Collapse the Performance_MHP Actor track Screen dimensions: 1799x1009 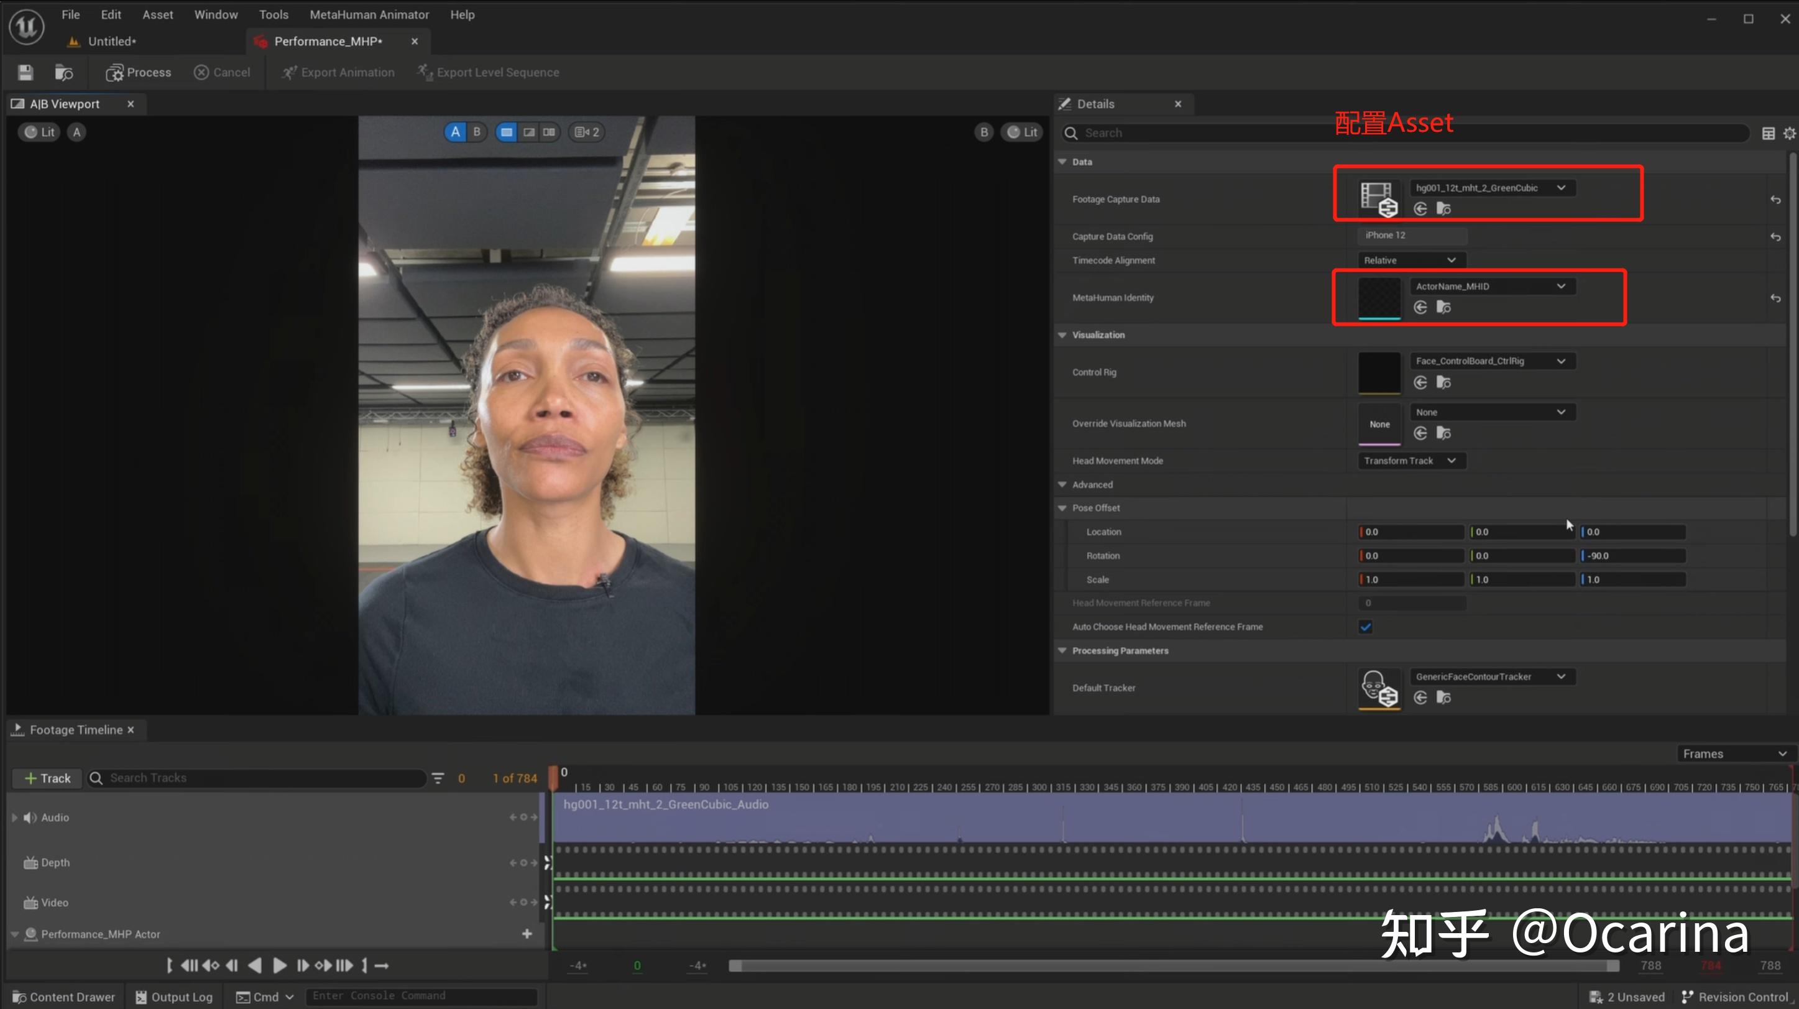[14, 934]
